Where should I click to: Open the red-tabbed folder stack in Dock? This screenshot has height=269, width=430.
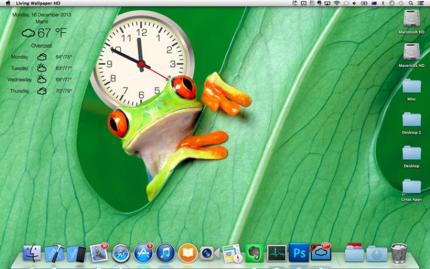pos(354,252)
